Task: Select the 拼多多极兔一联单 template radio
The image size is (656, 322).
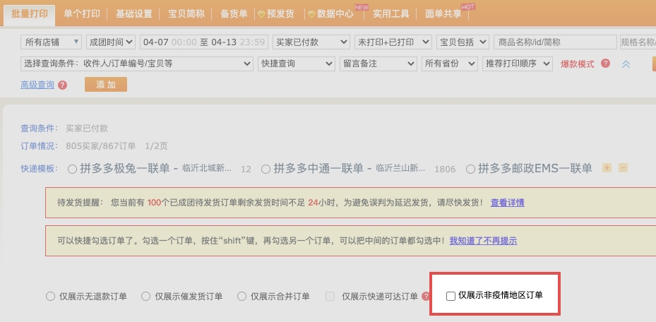Action: point(72,169)
